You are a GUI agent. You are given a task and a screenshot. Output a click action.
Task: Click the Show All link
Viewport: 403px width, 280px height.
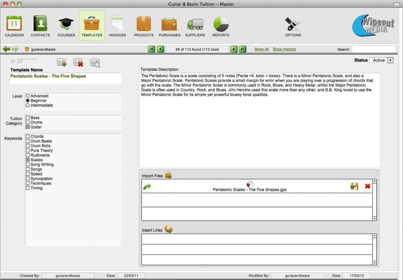(262, 50)
